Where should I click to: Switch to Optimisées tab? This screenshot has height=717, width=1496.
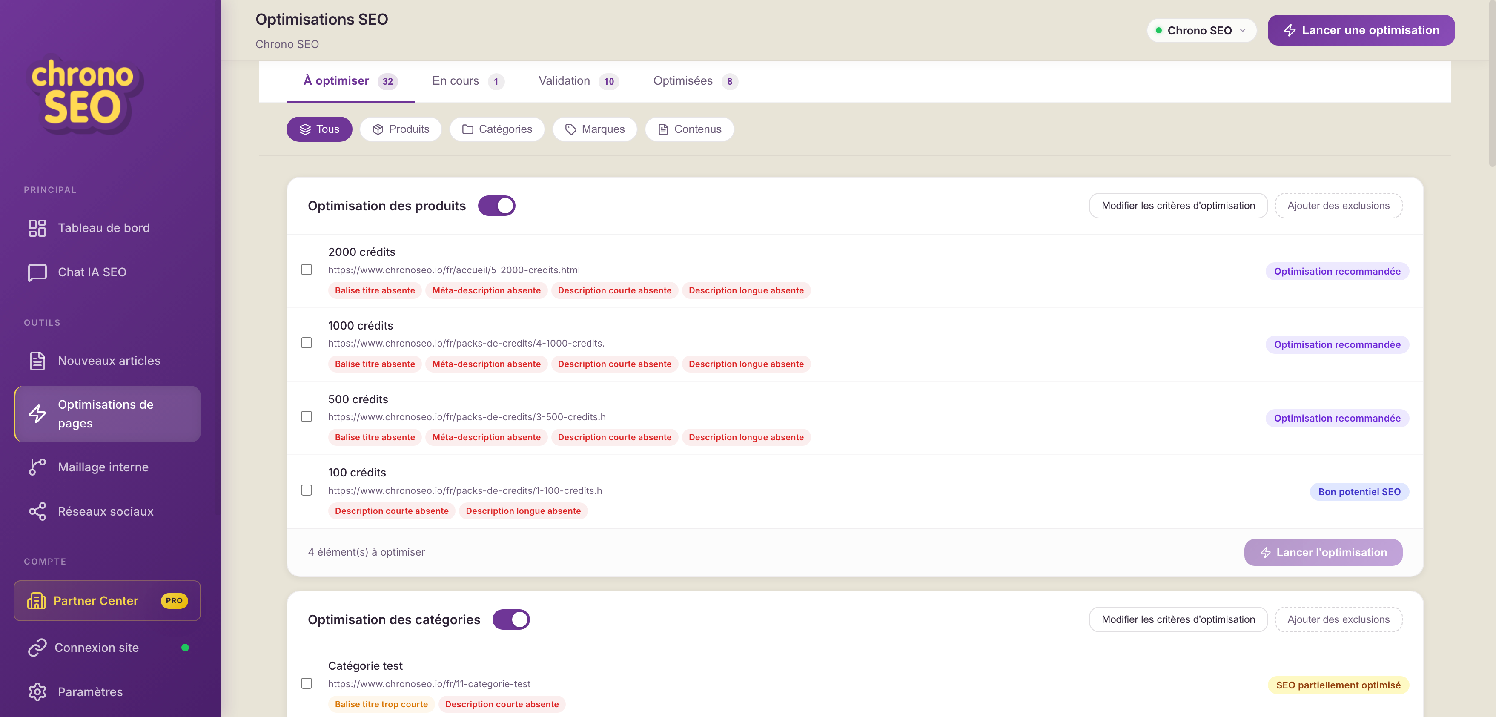(x=695, y=81)
